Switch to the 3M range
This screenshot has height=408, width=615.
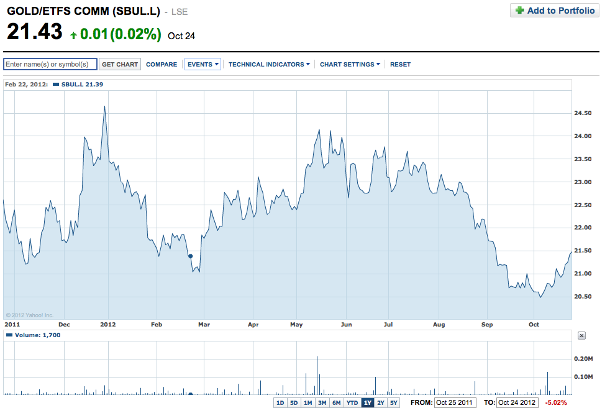[322, 403]
